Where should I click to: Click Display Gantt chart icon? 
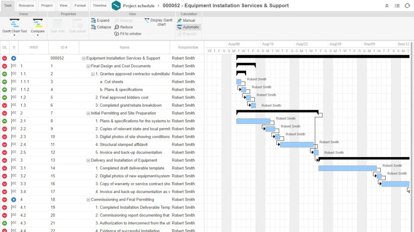click(x=147, y=21)
